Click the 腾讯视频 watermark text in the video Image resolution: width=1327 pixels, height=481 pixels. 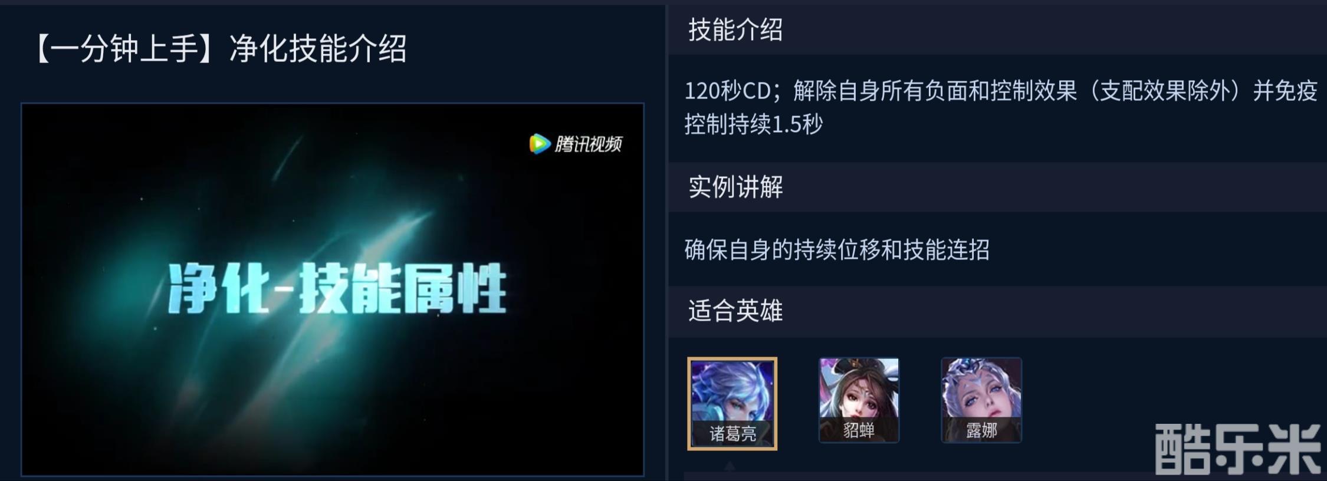click(588, 144)
